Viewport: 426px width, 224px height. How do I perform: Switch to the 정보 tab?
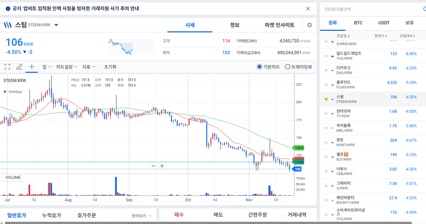(235, 25)
